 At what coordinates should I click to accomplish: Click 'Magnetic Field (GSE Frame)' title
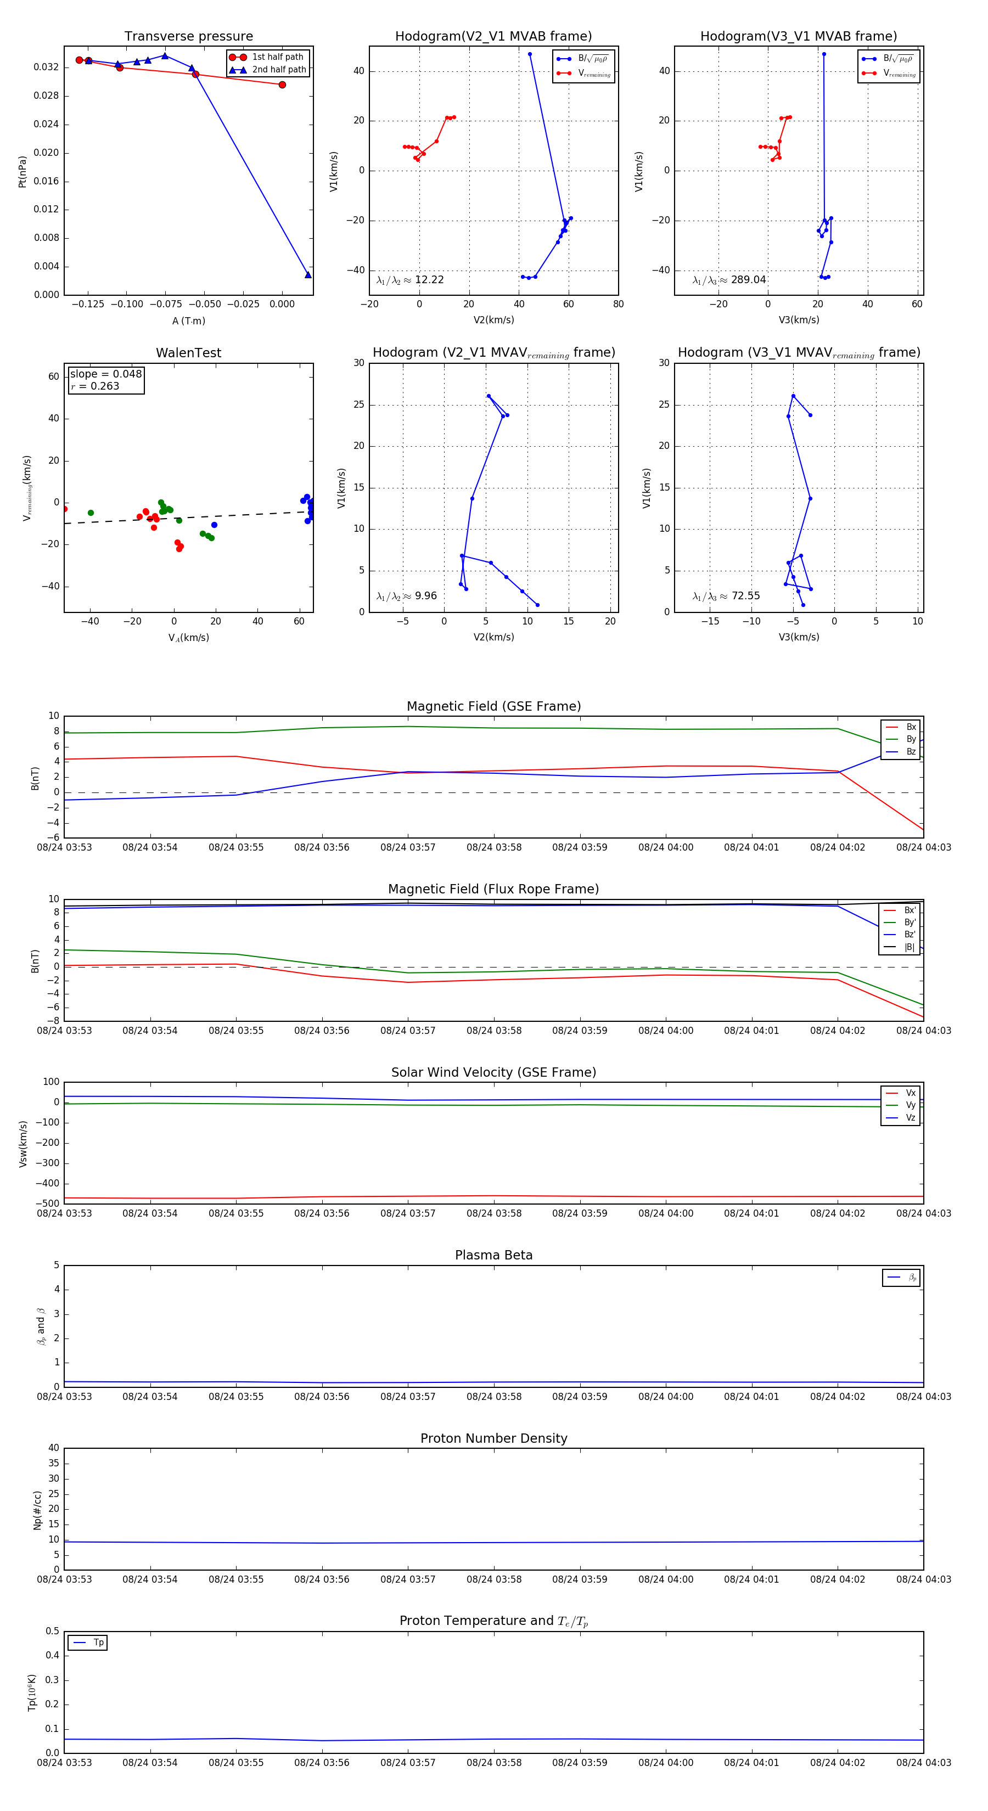493,706
